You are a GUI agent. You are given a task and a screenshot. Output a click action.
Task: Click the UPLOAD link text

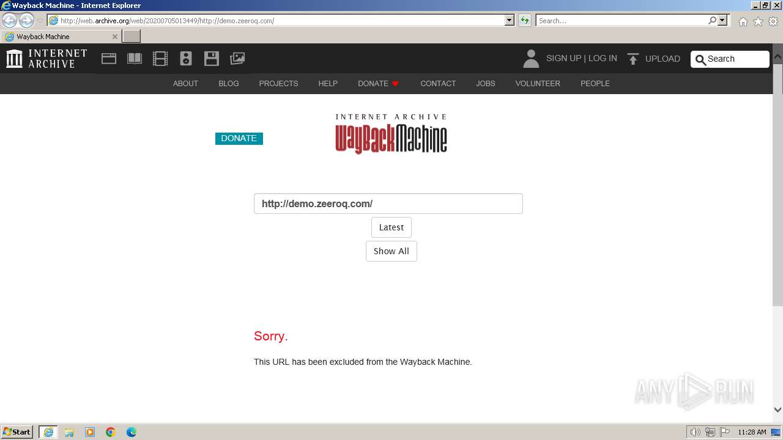[x=662, y=59]
